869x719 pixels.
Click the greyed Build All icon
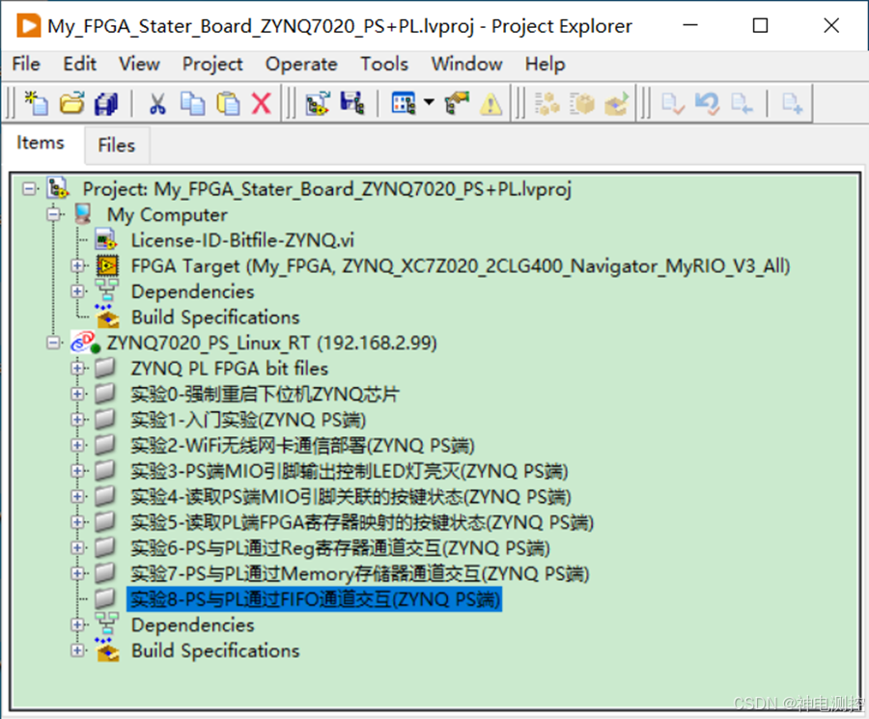coord(547,103)
